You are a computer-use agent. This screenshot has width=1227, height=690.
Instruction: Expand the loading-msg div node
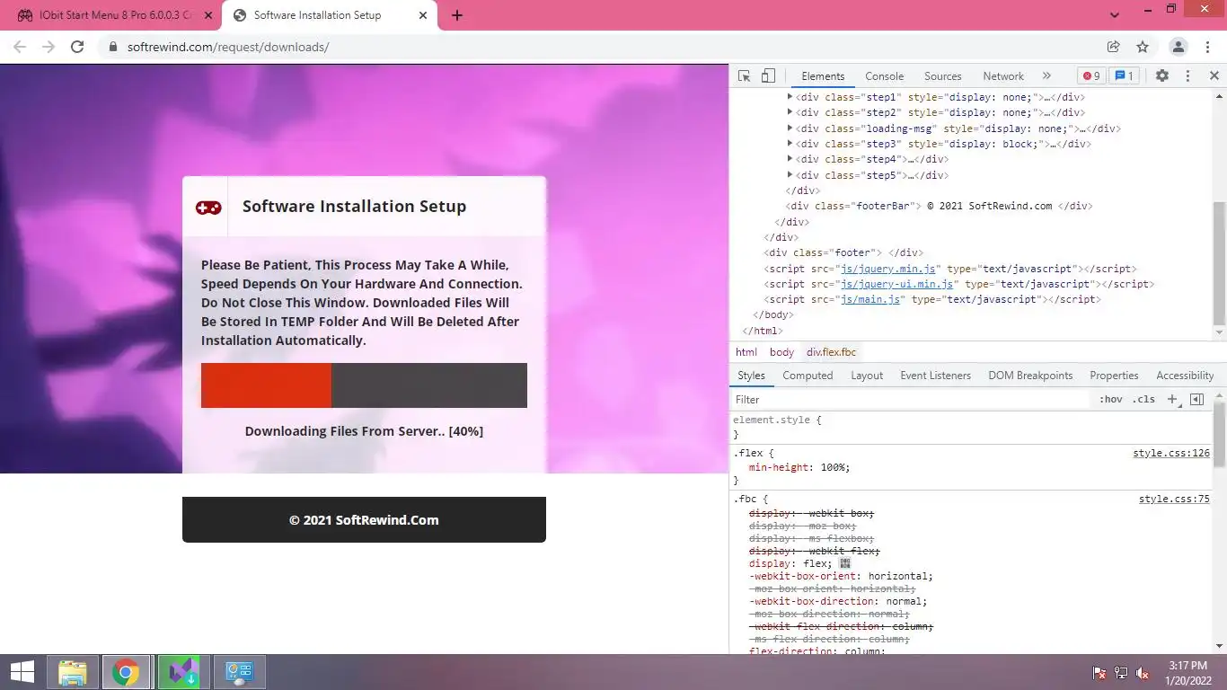pos(790,128)
